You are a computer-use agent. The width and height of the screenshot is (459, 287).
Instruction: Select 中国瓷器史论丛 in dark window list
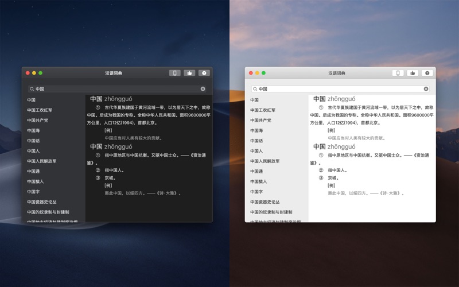click(42, 202)
